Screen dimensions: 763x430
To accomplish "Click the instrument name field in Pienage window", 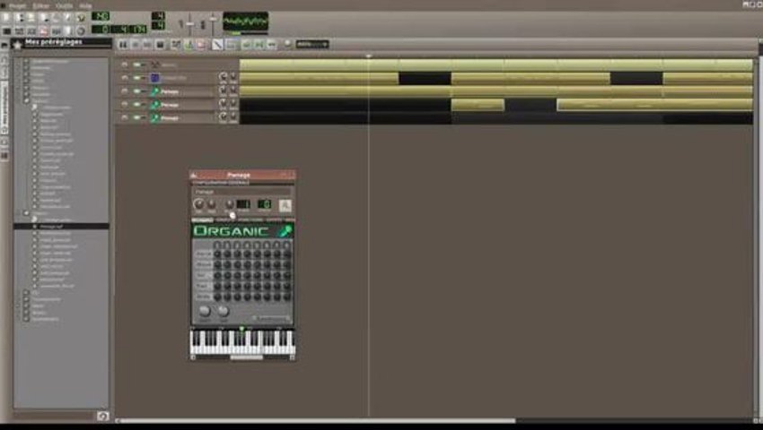I will click(x=241, y=192).
